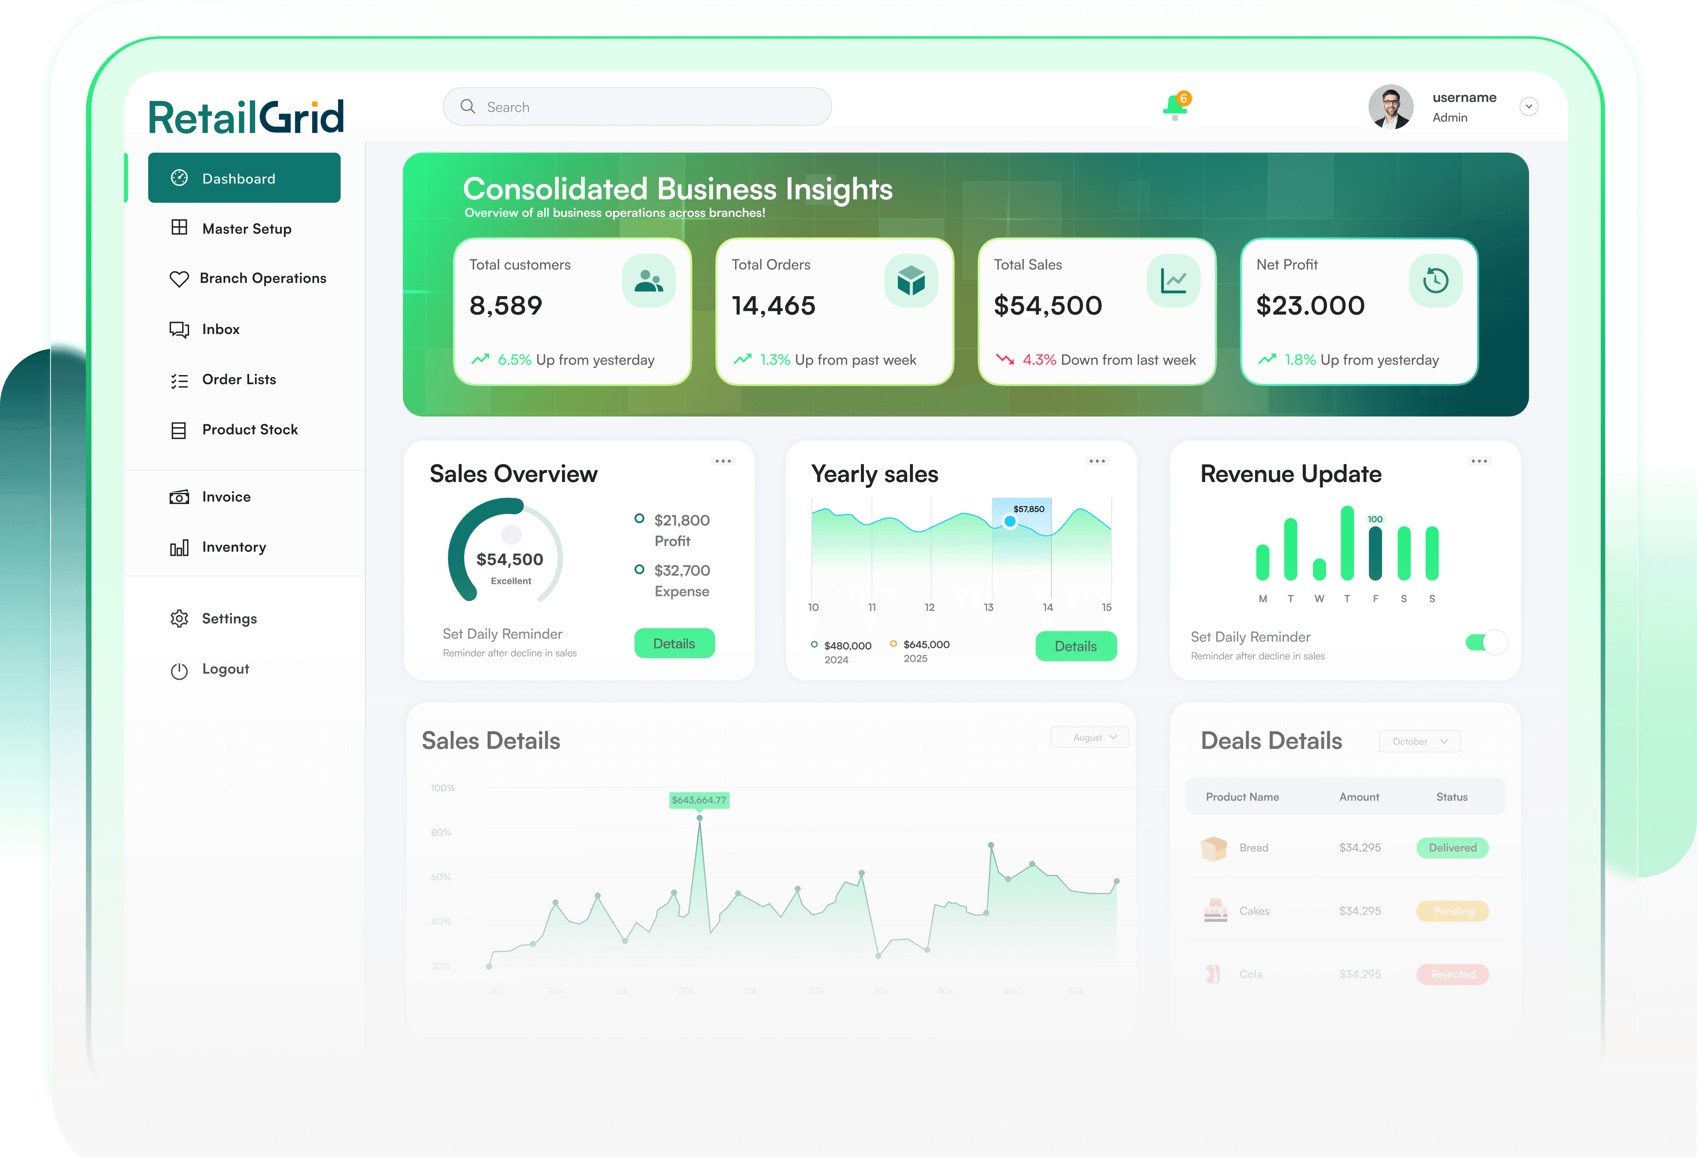
Task: Click the Product Stock table icon
Action: (178, 431)
